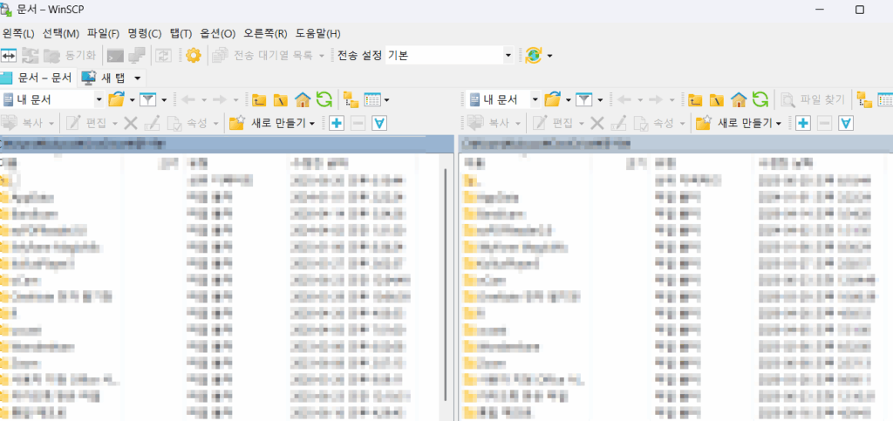Image resolution: width=893 pixels, height=421 pixels.
Task: Click left panel unselect files minus icon
Action: coord(358,122)
